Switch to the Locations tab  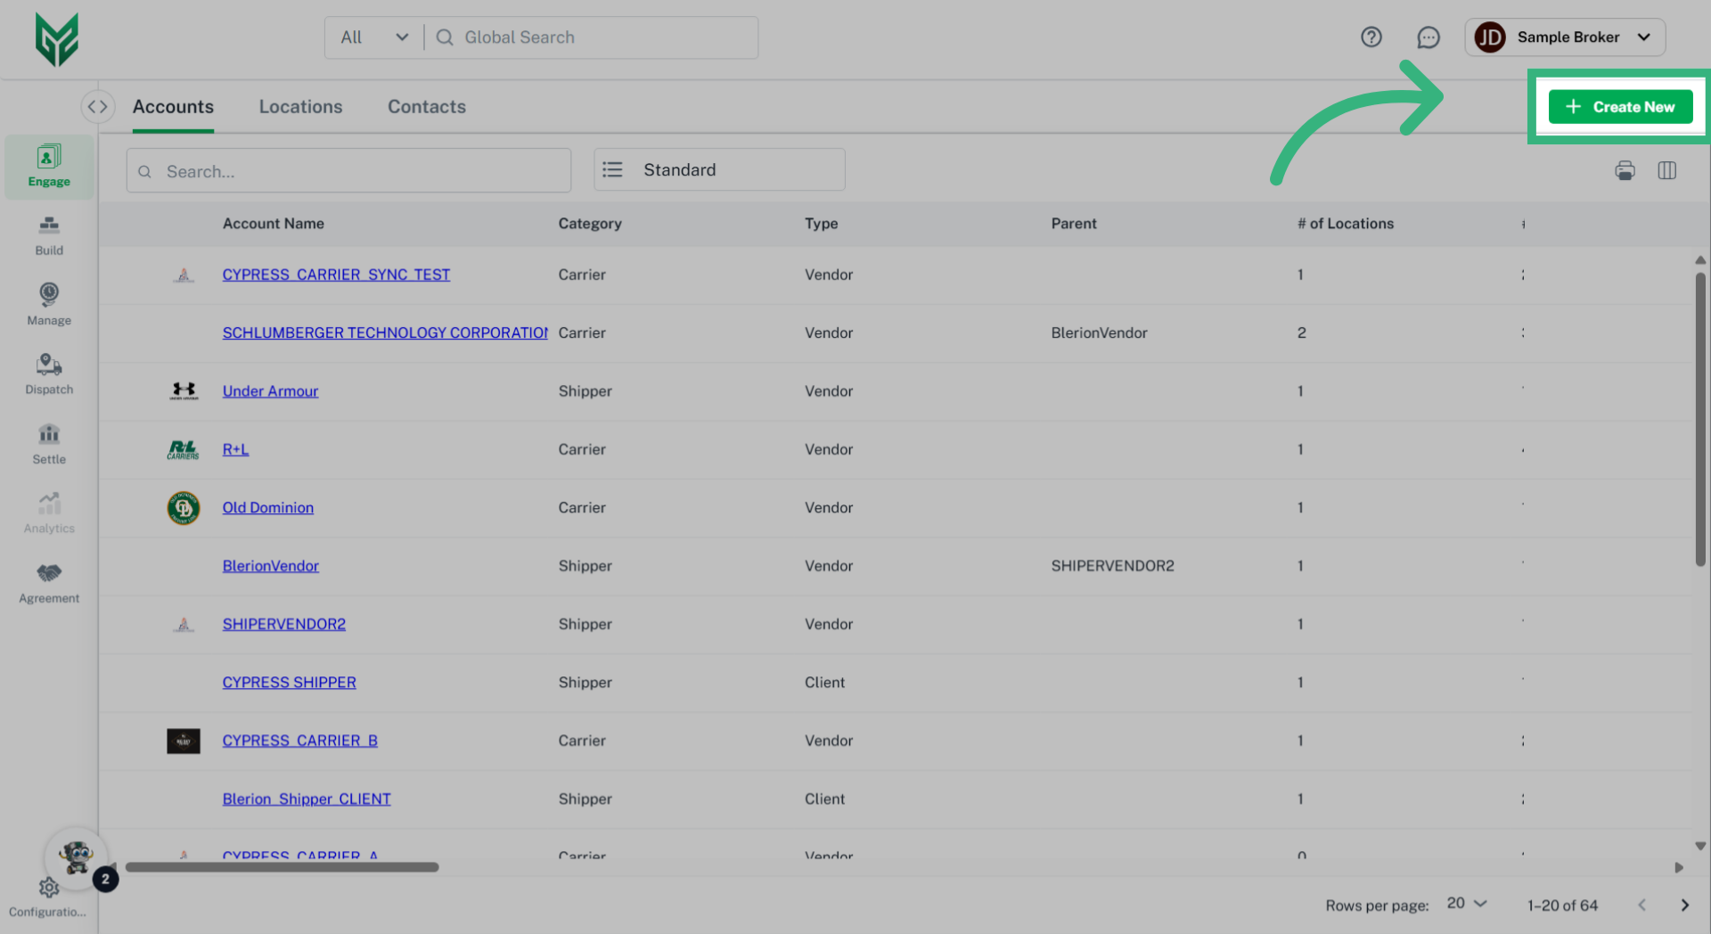pos(300,107)
